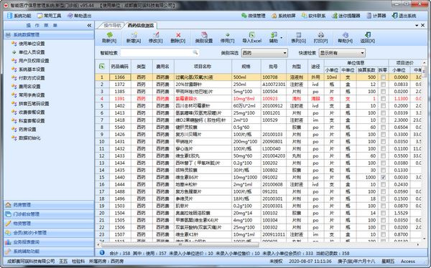Image resolution: width=431 pixels, height=268 pixels.
Task: Open the 类别筛选 dropdown showing 西药
Action: [264, 52]
